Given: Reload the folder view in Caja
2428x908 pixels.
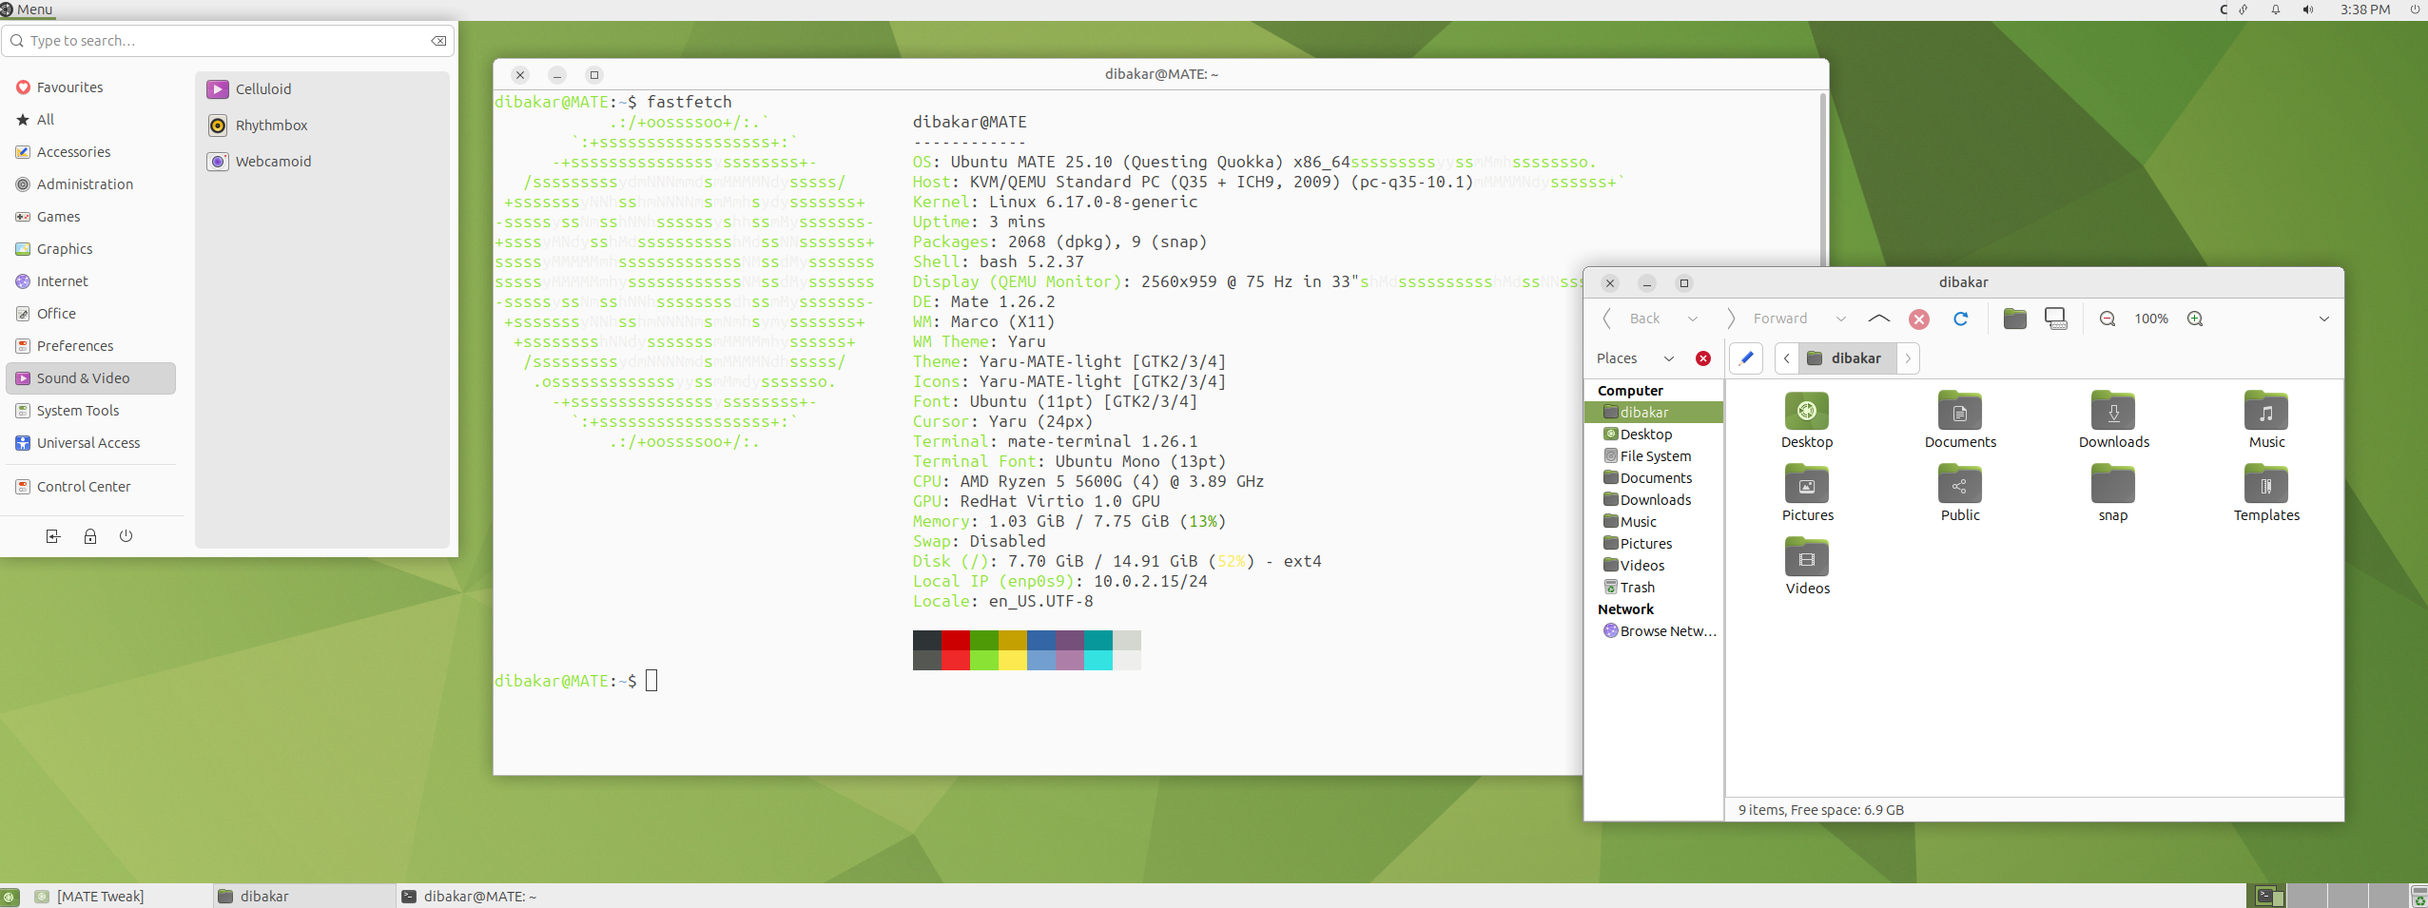Looking at the screenshot, I should coord(1961,319).
